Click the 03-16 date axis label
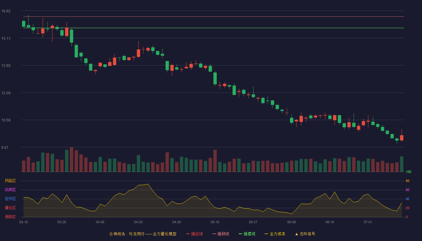422x241 pixels. [24, 222]
